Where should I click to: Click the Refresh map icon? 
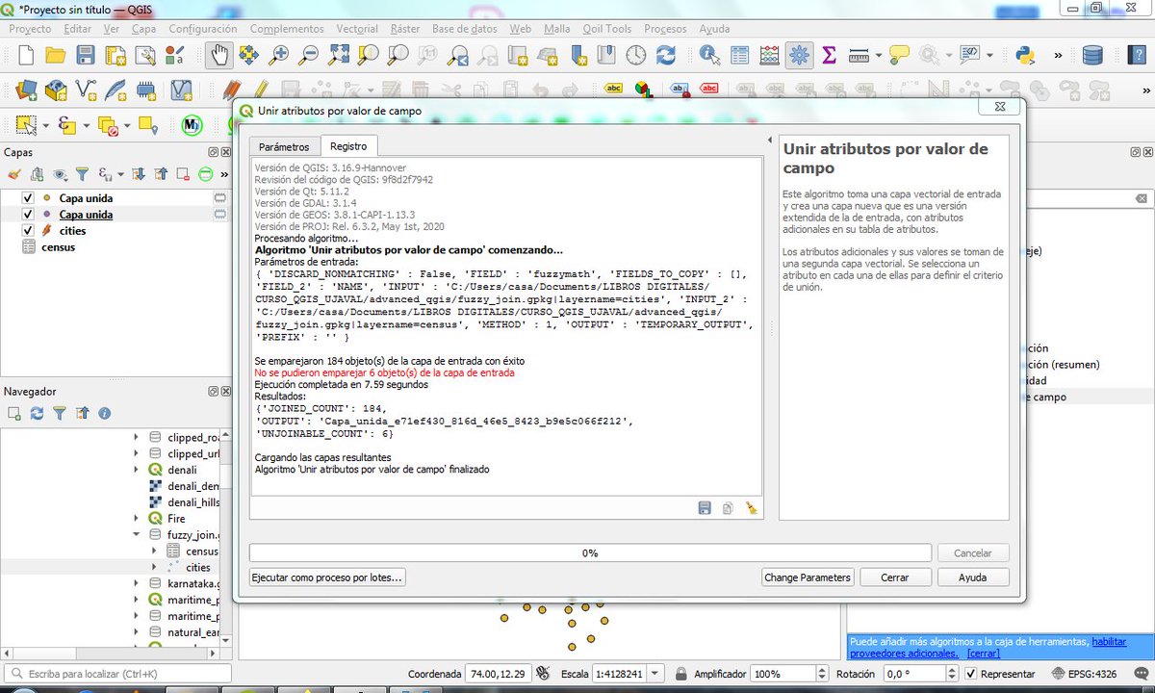pyautogui.click(x=667, y=55)
